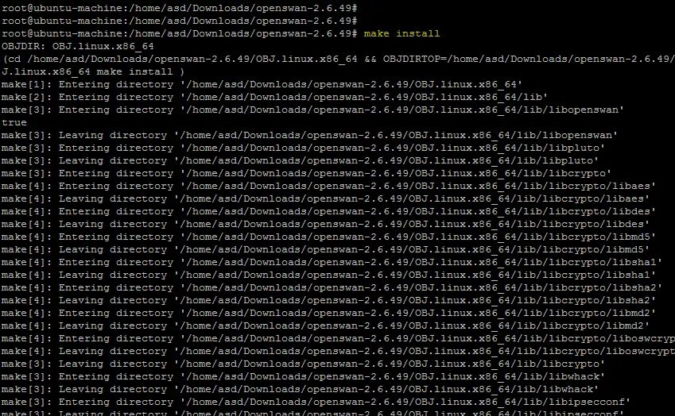Viewport: 675px width, 416px height.
Task: Click the Leaving directory libdes line
Action: (x=325, y=224)
